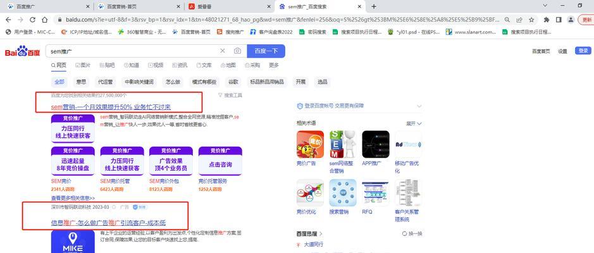Start image search via the camera icon

(x=237, y=51)
